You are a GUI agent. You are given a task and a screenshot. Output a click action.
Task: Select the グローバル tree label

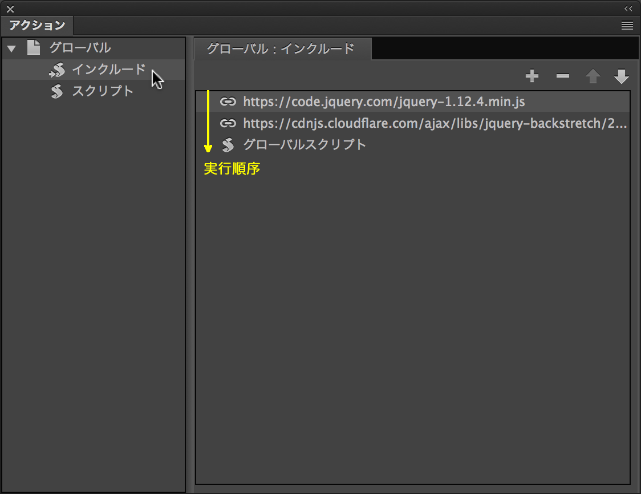point(80,48)
